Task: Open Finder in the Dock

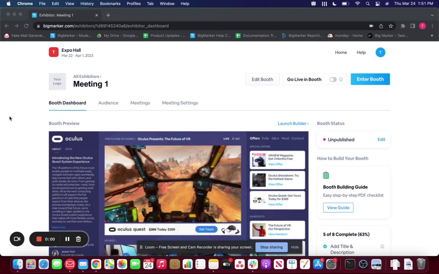Action: 18,264
